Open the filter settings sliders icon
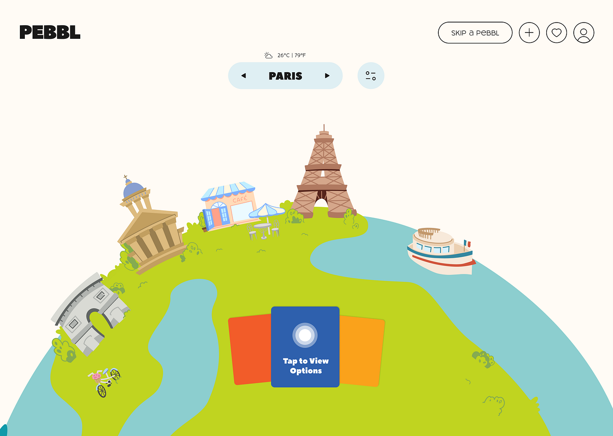The image size is (613, 436). point(371,76)
